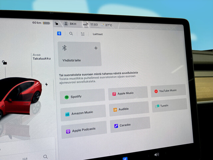Tap Avaa Takaluukku to open trunk

pos(42,57)
